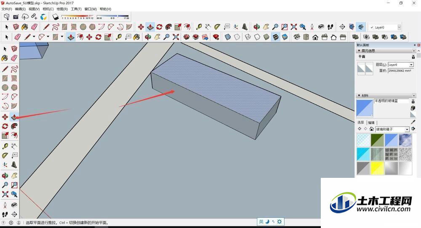Click the Subtract solid tool icon
The height and width of the screenshot is (228, 421).
click(385, 37)
